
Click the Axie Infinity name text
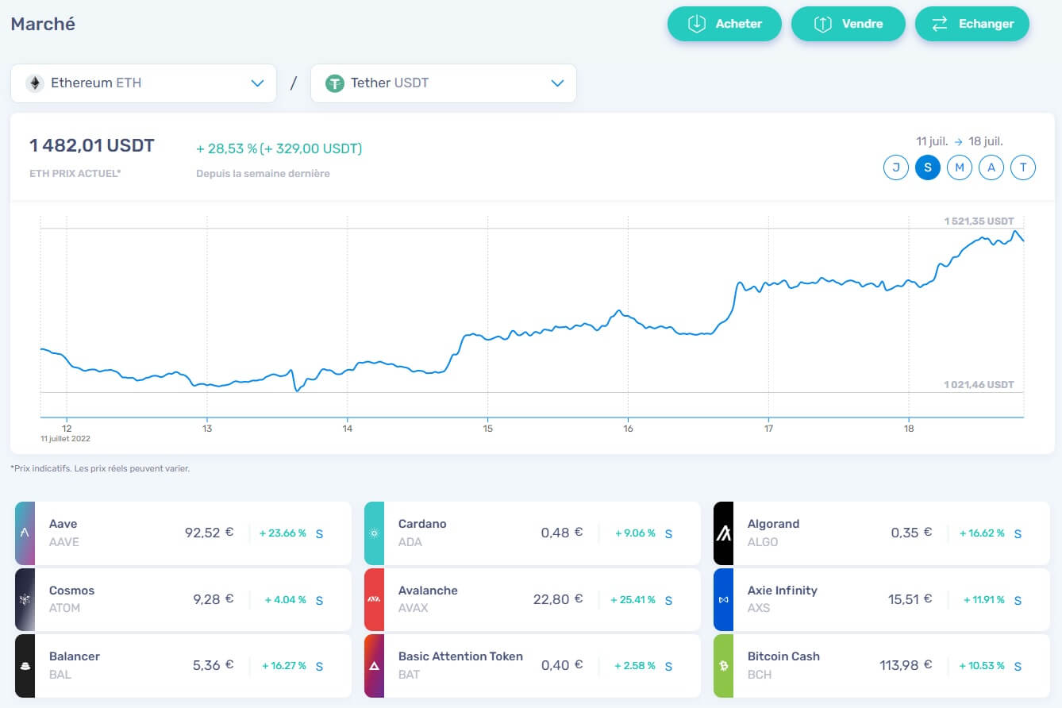pyautogui.click(x=782, y=591)
